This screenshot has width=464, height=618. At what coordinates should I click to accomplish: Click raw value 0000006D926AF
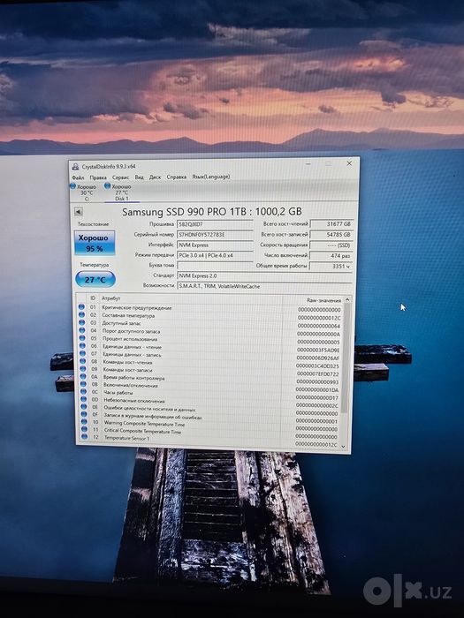pos(318,358)
